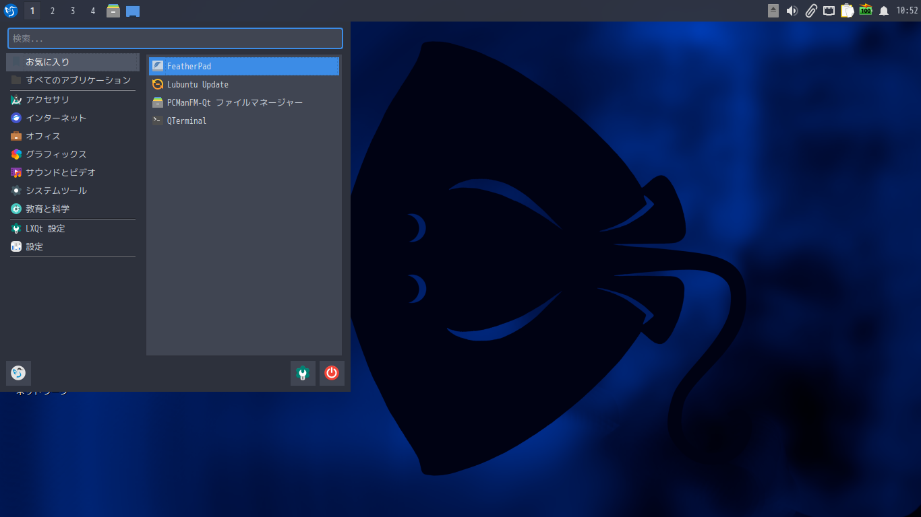
Task: Open the 設定 category below LXQt 設定
Action: [x=73, y=246]
